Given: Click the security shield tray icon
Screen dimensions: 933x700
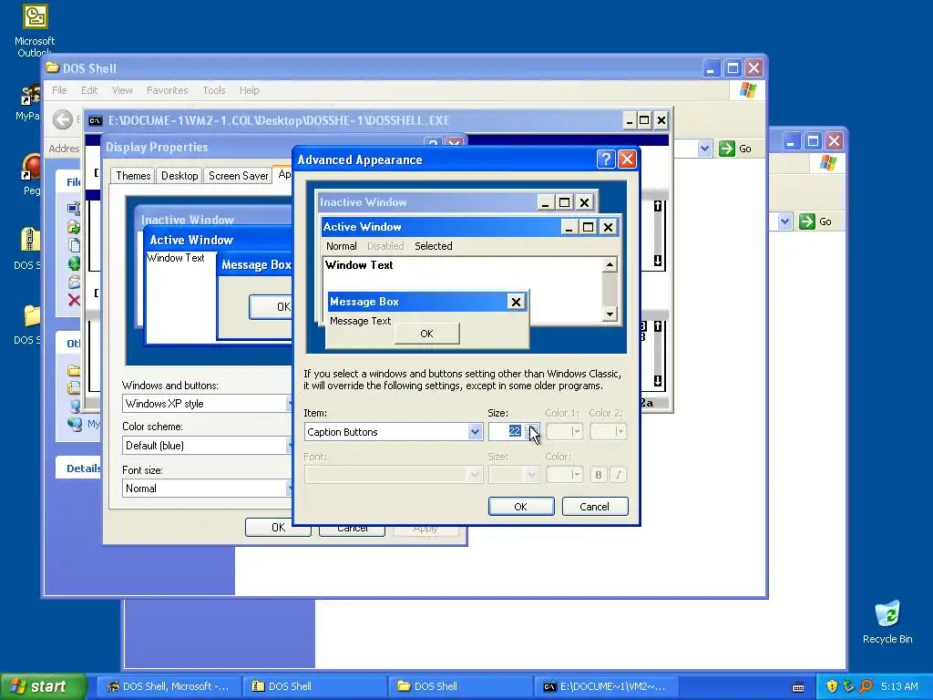Looking at the screenshot, I should click(832, 686).
